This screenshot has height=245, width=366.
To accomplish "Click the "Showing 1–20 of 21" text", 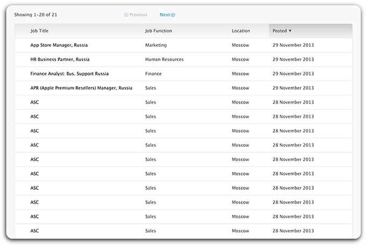I will tap(36, 15).
